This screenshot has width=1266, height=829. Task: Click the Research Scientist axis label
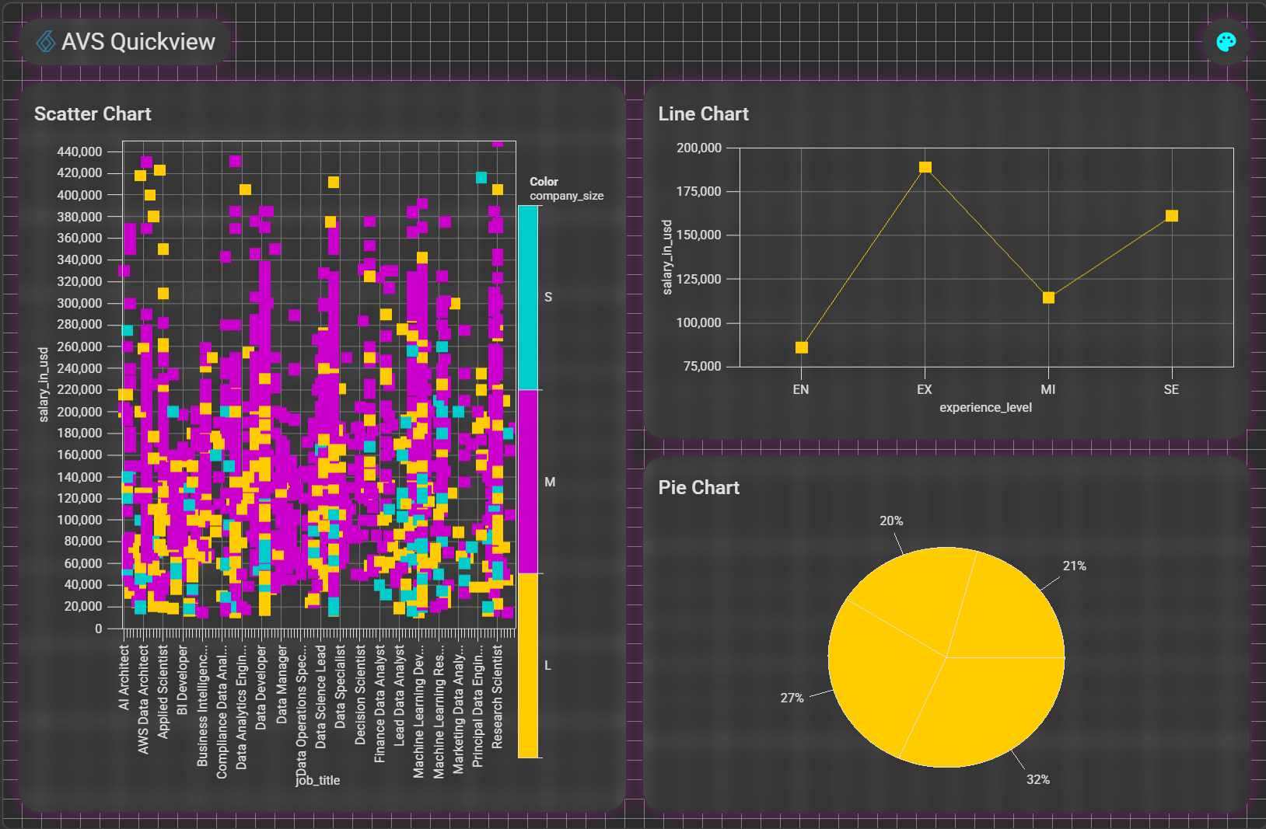[x=497, y=697]
